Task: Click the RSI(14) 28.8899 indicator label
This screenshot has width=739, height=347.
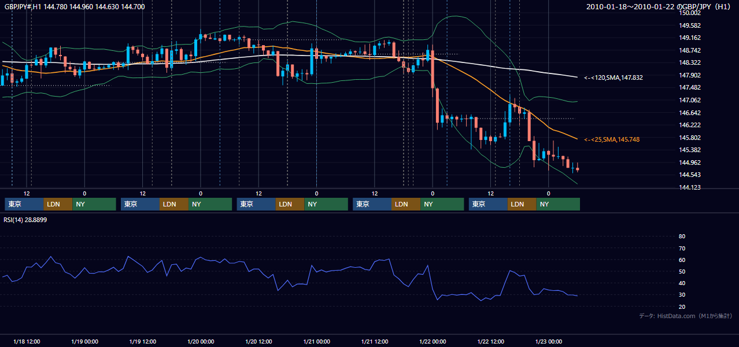Action: point(25,220)
